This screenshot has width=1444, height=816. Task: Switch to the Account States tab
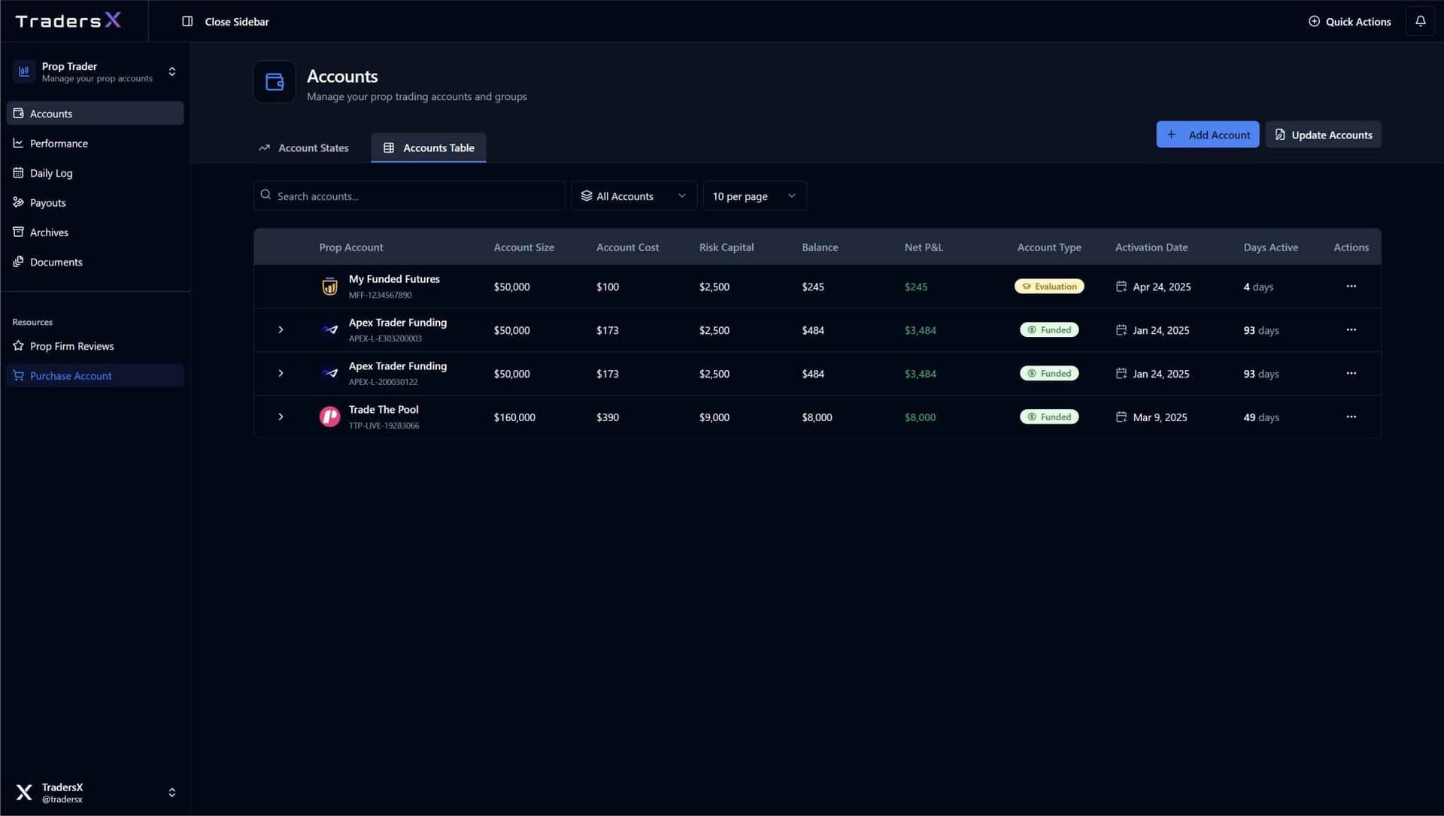(304, 148)
